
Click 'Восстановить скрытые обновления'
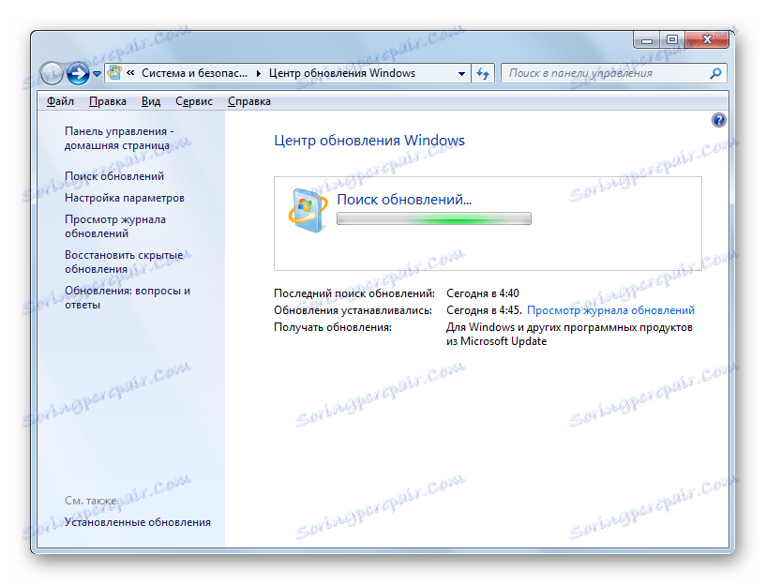(x=124, y=262)
